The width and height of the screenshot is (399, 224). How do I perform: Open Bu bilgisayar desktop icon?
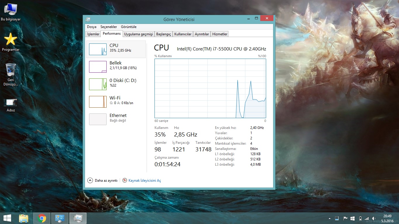click(x=11, y=12)
